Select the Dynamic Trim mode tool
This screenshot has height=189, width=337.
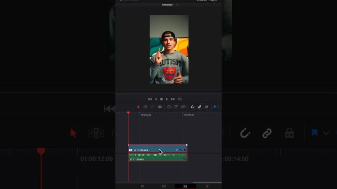click(x=153, y=107)
